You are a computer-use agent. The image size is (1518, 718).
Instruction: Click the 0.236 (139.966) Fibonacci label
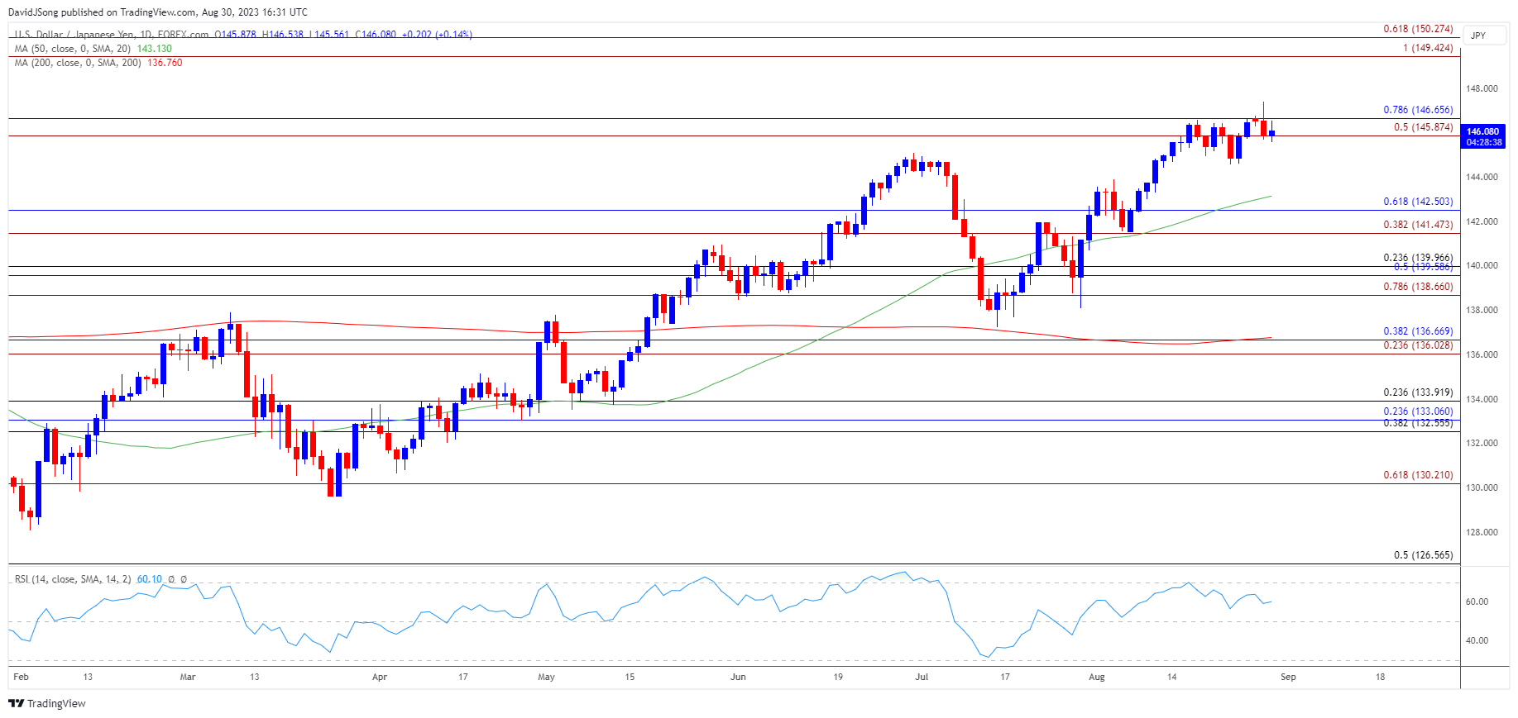pyautogui.click(x=1418, y=258)
